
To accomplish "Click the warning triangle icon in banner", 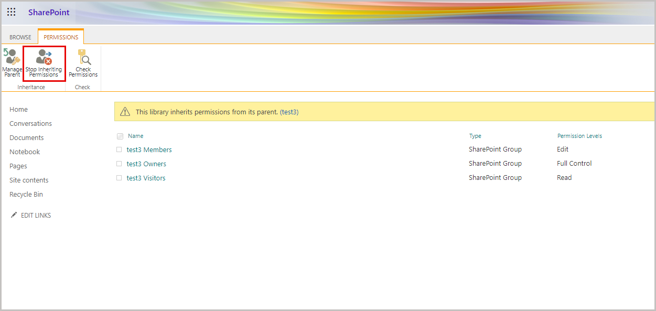I will 125,112.
